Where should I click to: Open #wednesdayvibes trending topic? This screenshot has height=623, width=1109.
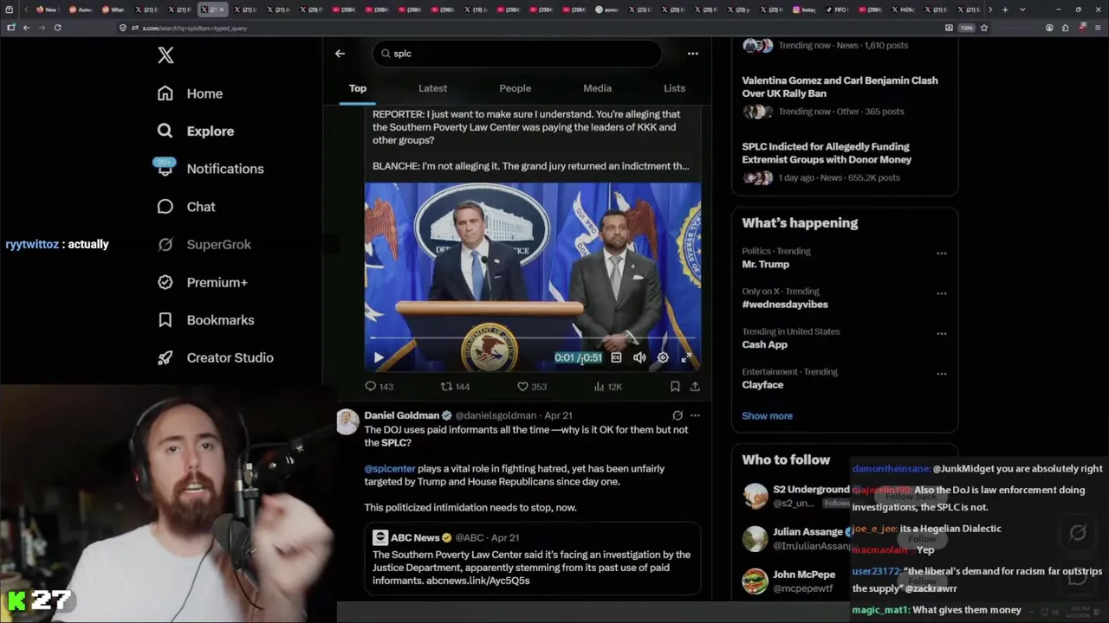point(785,305)
